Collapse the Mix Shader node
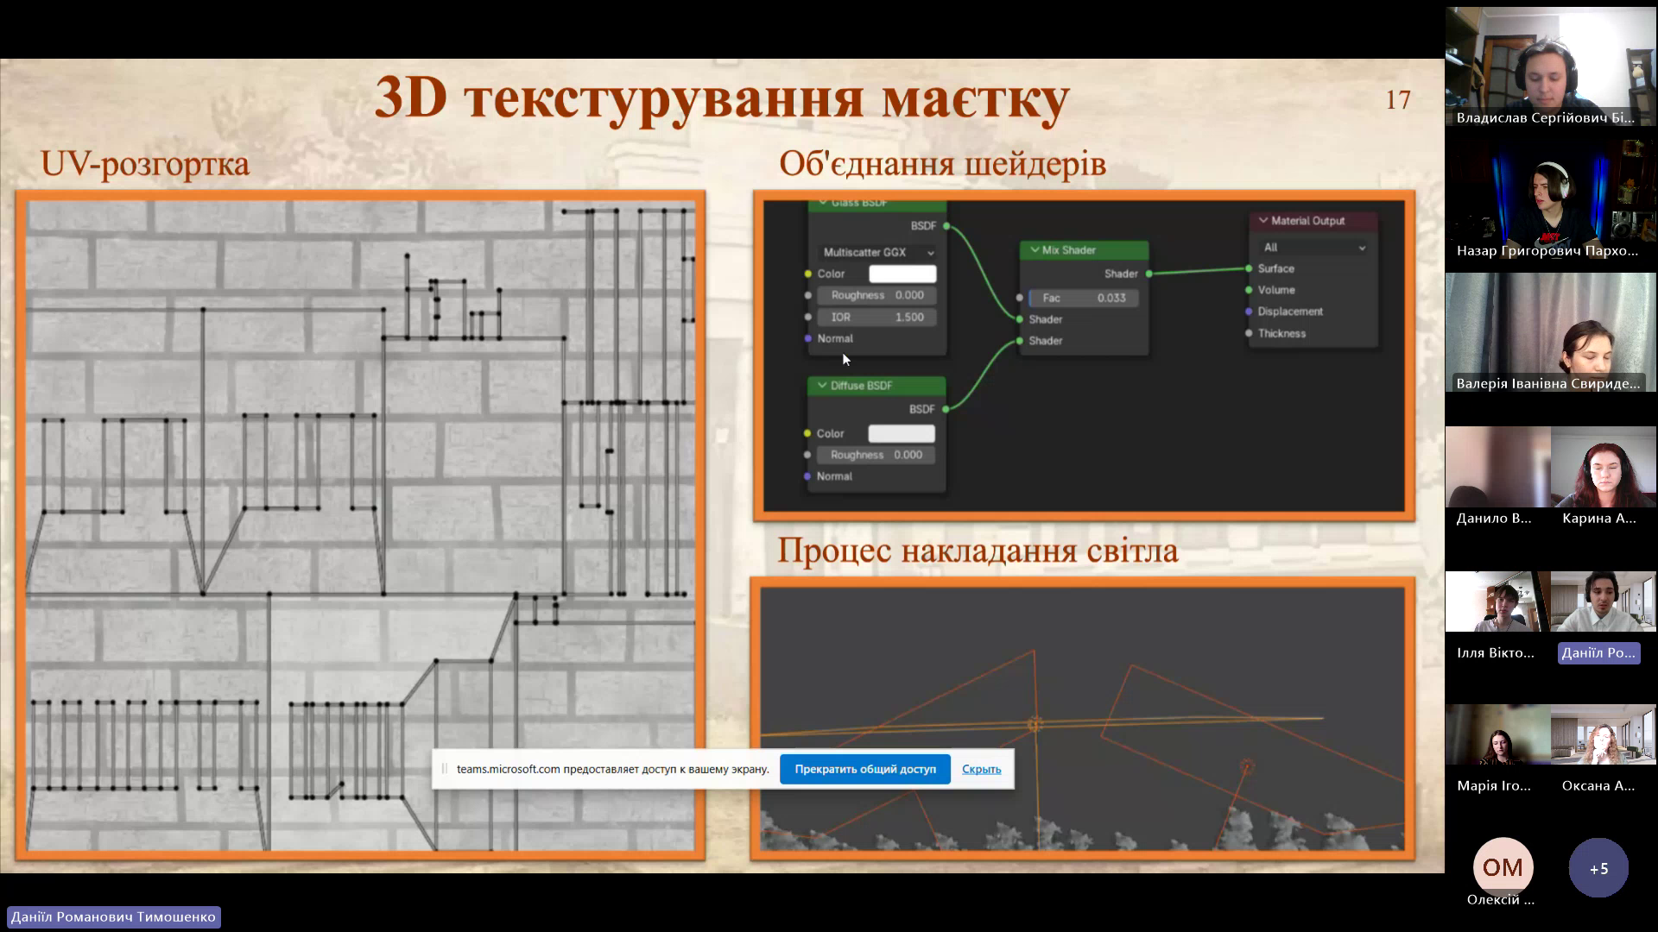 coord(1035,250)
